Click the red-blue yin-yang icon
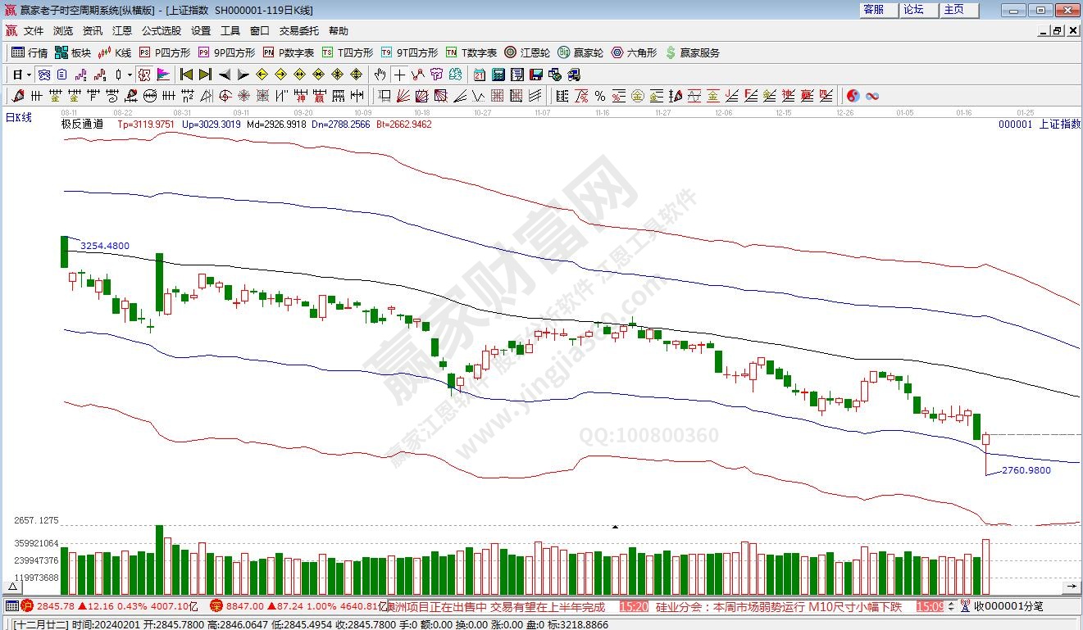The height and width of the screenshot is (630, 1083). click(x=853, y=96)
